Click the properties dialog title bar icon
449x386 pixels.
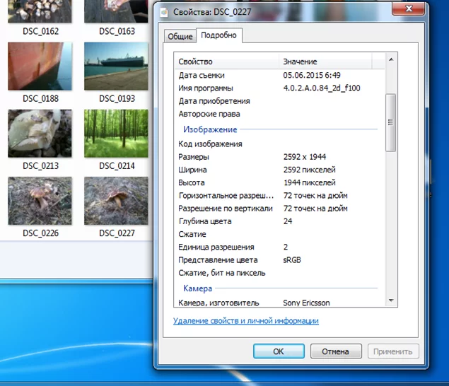164,11
